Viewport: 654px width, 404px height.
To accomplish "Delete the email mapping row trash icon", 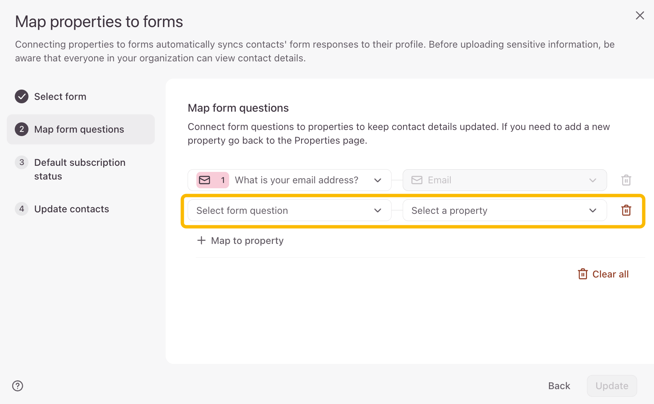I will pyautogui.click(x=626, y=180).
